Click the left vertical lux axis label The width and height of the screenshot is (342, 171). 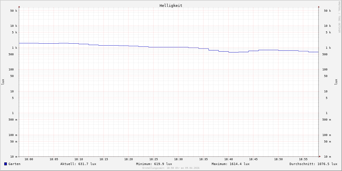click(3, 82)
